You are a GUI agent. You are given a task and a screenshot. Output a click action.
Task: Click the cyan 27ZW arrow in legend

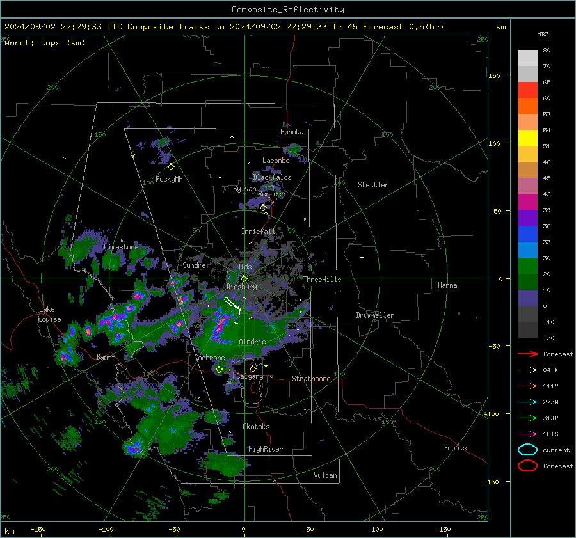tap(527, 402)
